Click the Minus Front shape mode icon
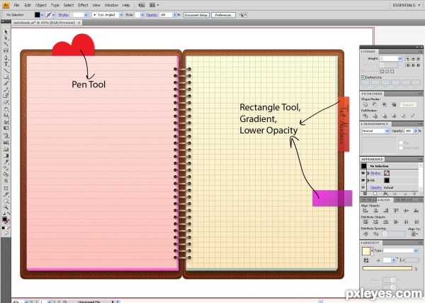 pyautogui.click(x=375, y=104)
